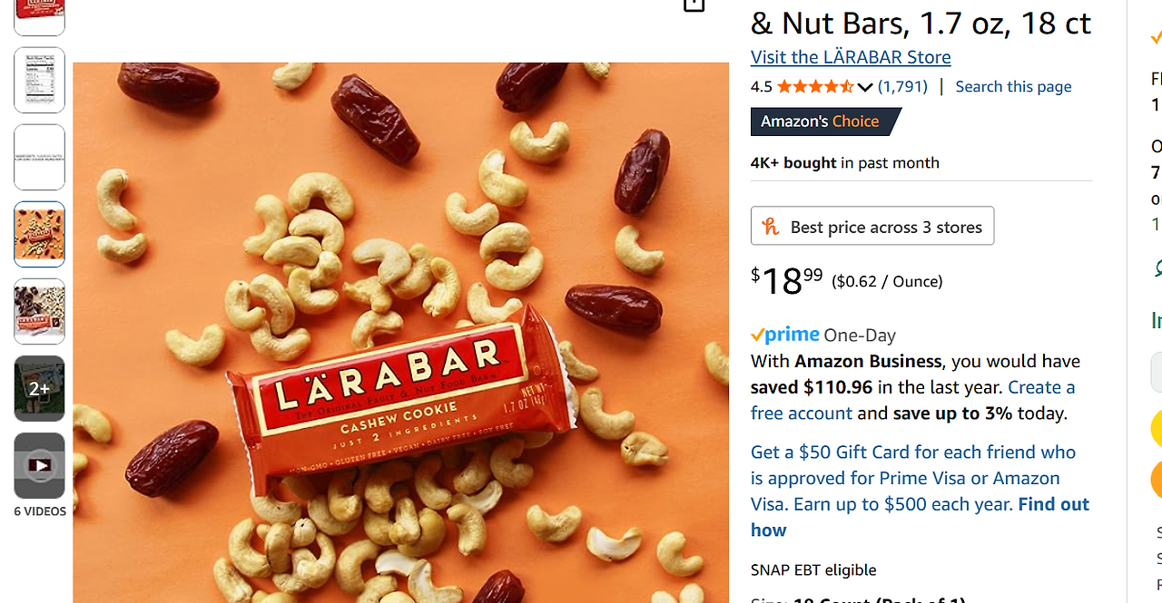Visit the LÄRABAR Store
Image resolution: width=1162 pixels, height=603 pixels.
click(850, 56)
